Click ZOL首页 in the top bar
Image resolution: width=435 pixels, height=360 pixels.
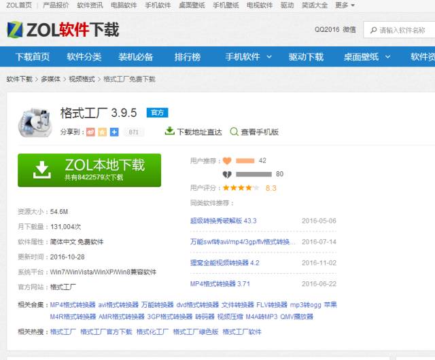(x=19, y=5)
